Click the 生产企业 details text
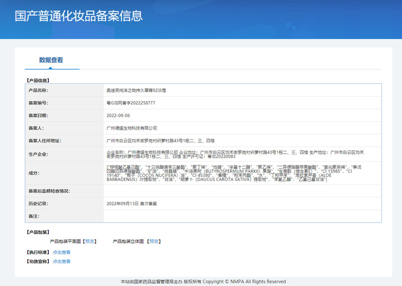 coord(241,154)
